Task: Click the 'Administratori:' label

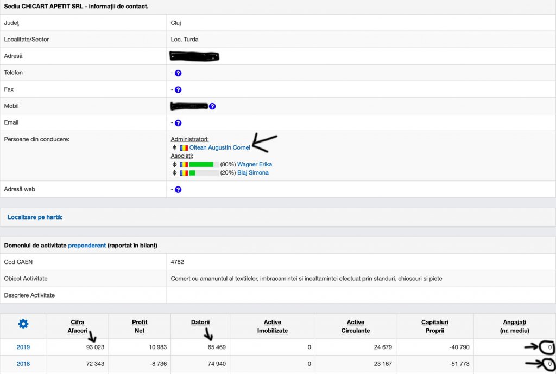Action: click(x=189, y=139)
